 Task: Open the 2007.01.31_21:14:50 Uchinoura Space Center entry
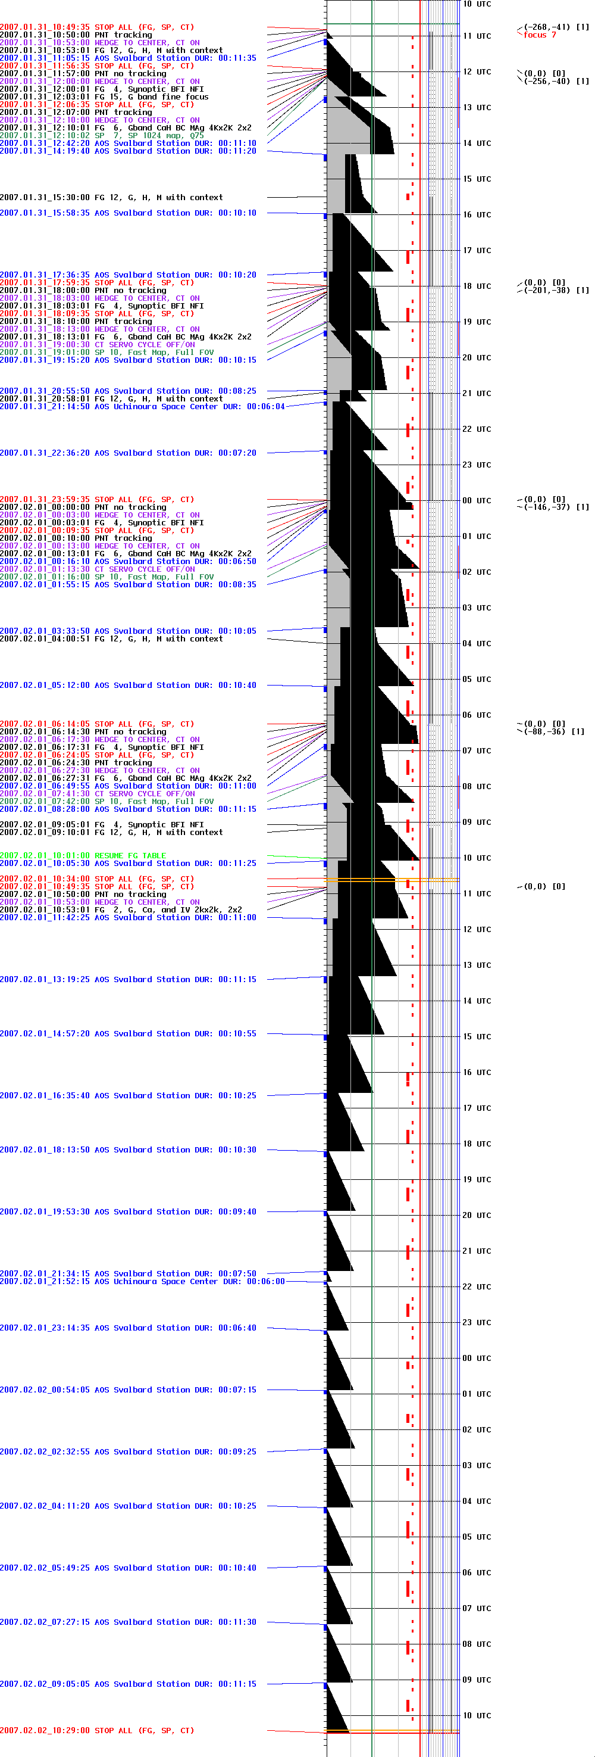pyautogui.click(x=142, y=407)
